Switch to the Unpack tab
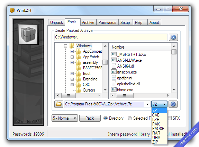Image resolution: width=199 pixels, height=147 pixels. click(57, 23)
